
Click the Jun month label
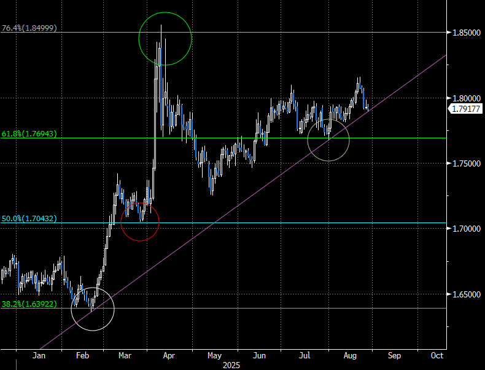click(259, 355)
